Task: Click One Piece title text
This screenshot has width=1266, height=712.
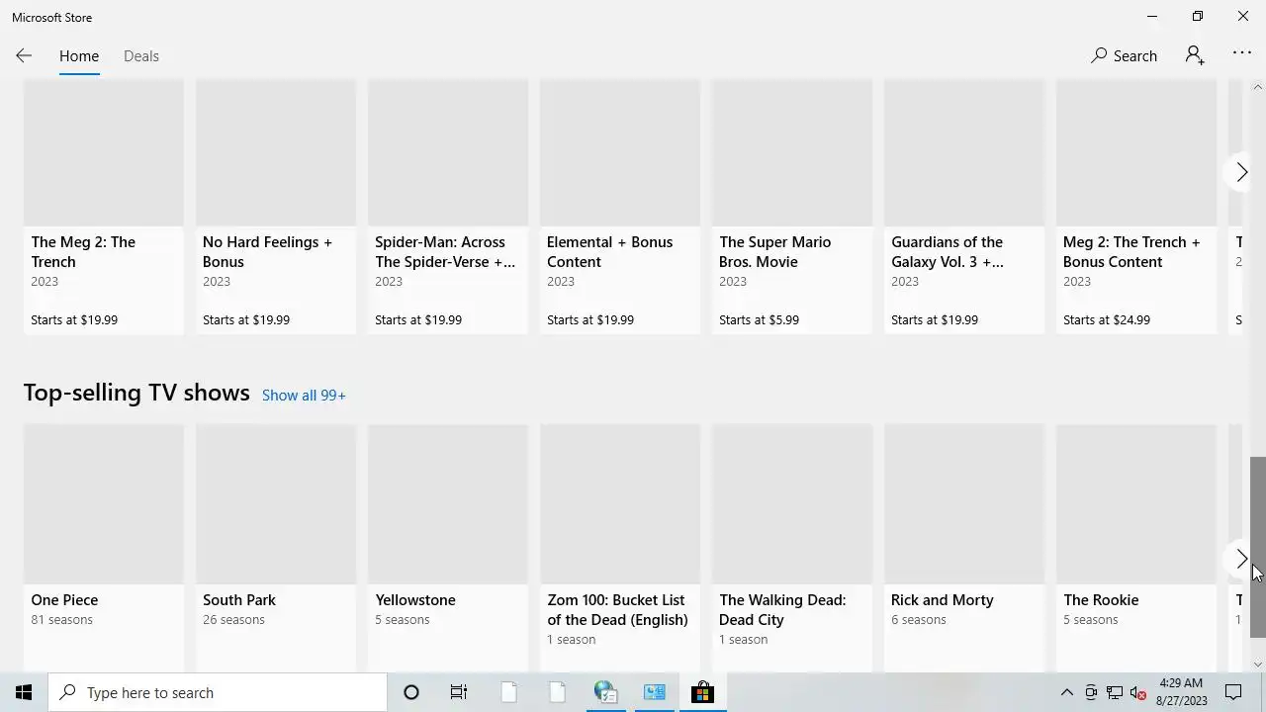Action: 64,600
